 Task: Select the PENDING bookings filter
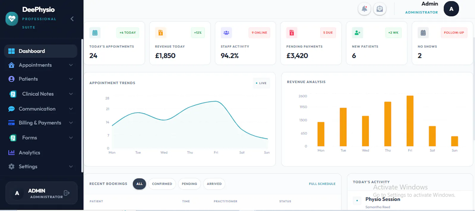coord(189,184)
